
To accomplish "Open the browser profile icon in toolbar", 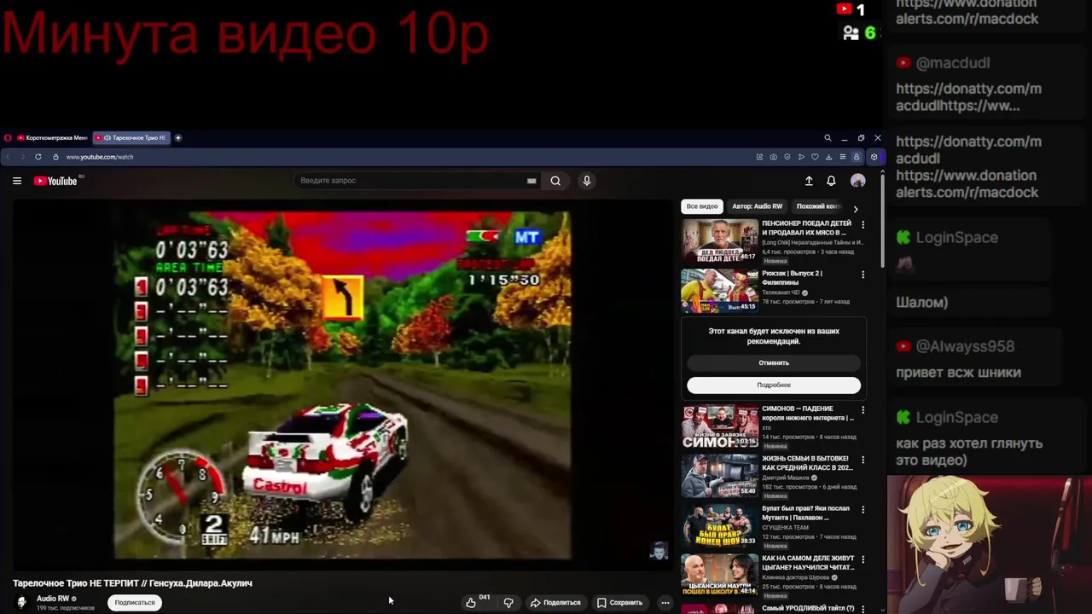I will point(857,157).
